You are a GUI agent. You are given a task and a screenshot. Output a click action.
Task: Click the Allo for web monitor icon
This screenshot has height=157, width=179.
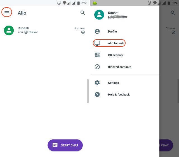pyautogui.click(x=97, y=43)
